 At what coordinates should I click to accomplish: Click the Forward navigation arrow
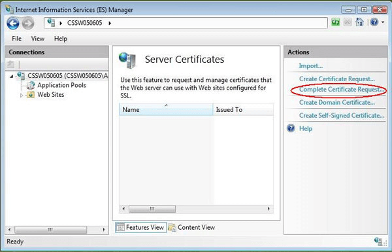(28, 24)
